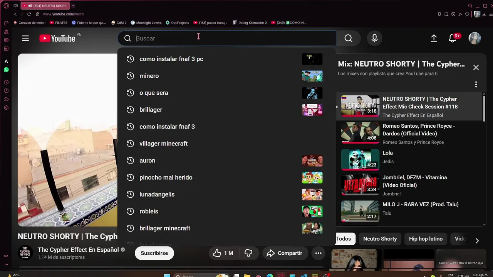Select the Neutro Shorty filter chip
Screen dimensions: 493x277
[x=380, y=239]
